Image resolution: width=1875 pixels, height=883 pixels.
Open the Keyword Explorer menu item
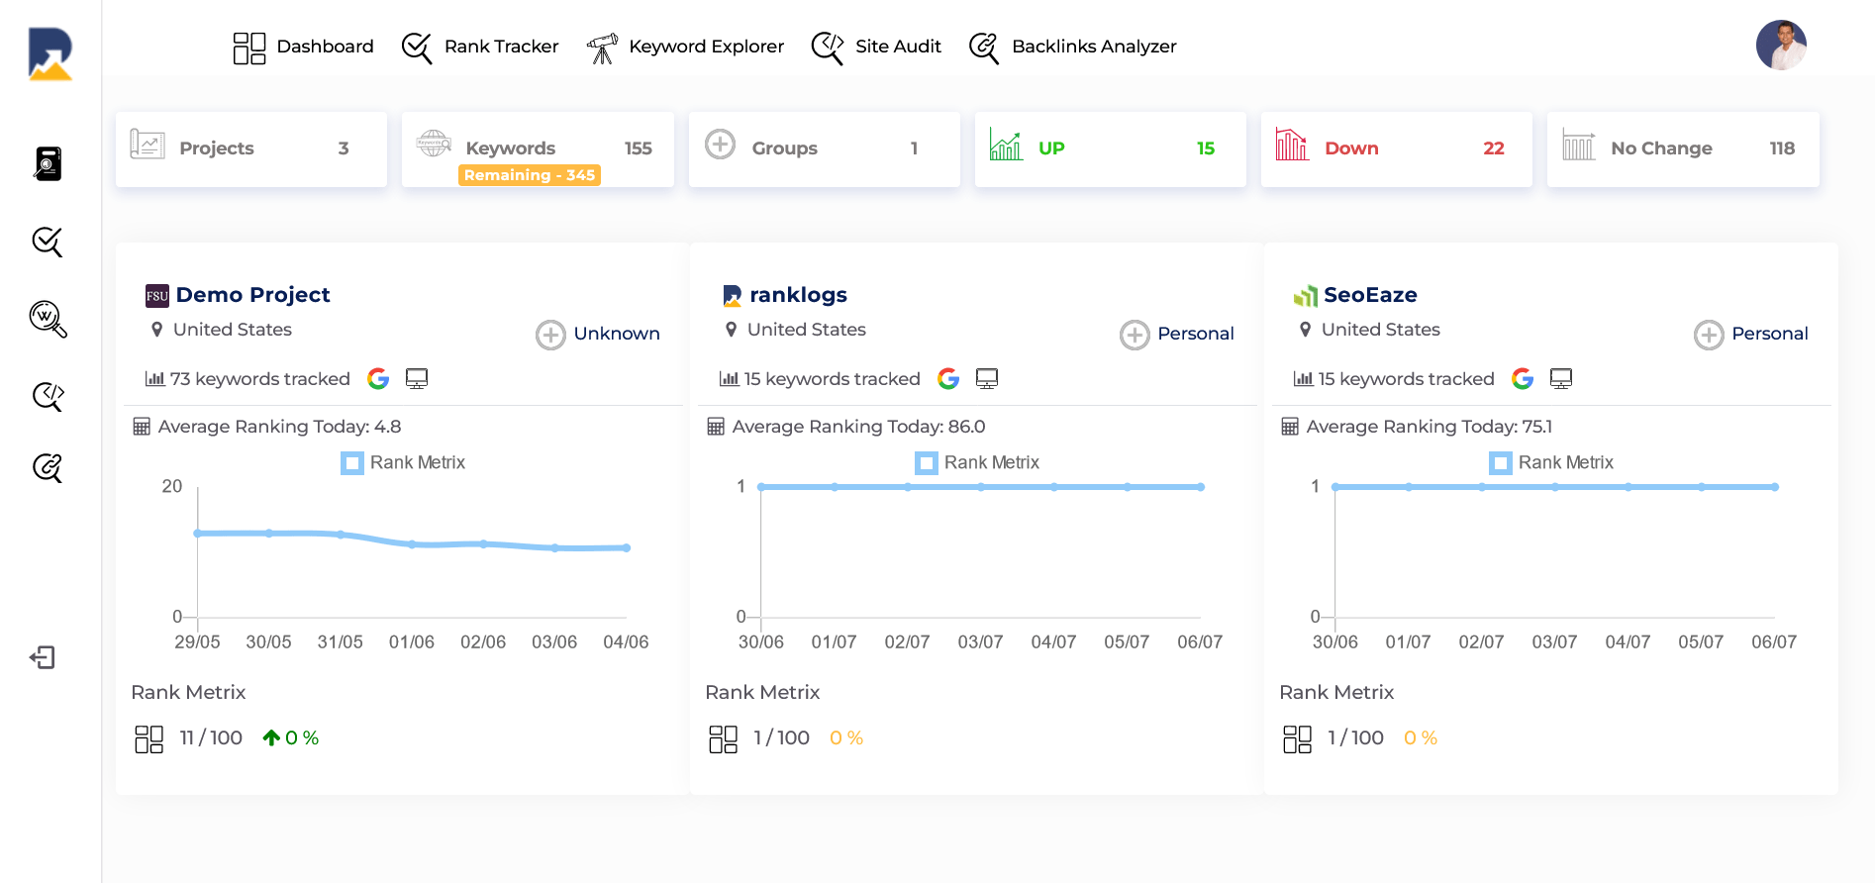(706, 47)
